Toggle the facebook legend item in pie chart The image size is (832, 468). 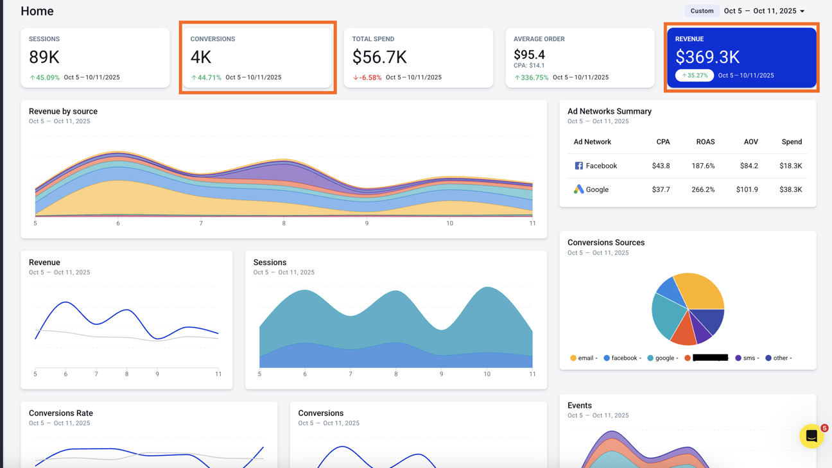tap(622, 358)
